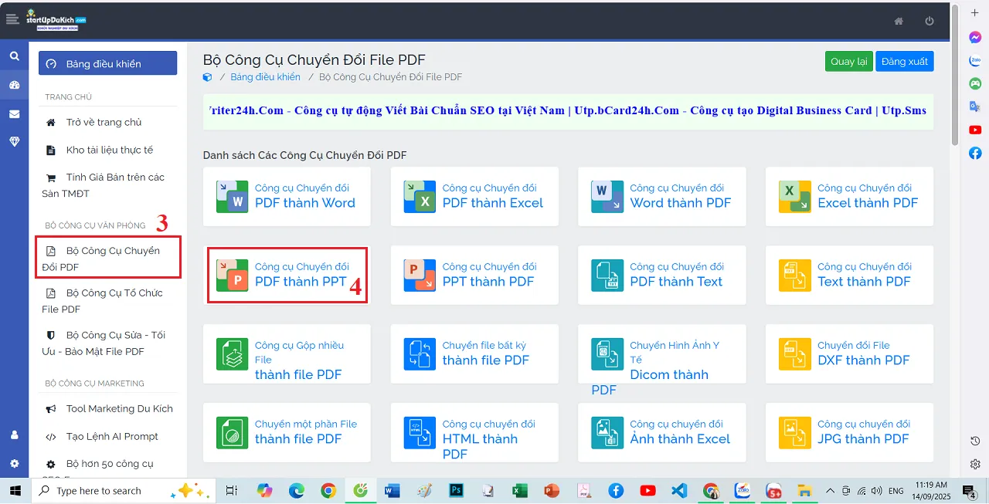Open the settings gear in the left rail
The image size is (989, 504).
coord(14,464)
